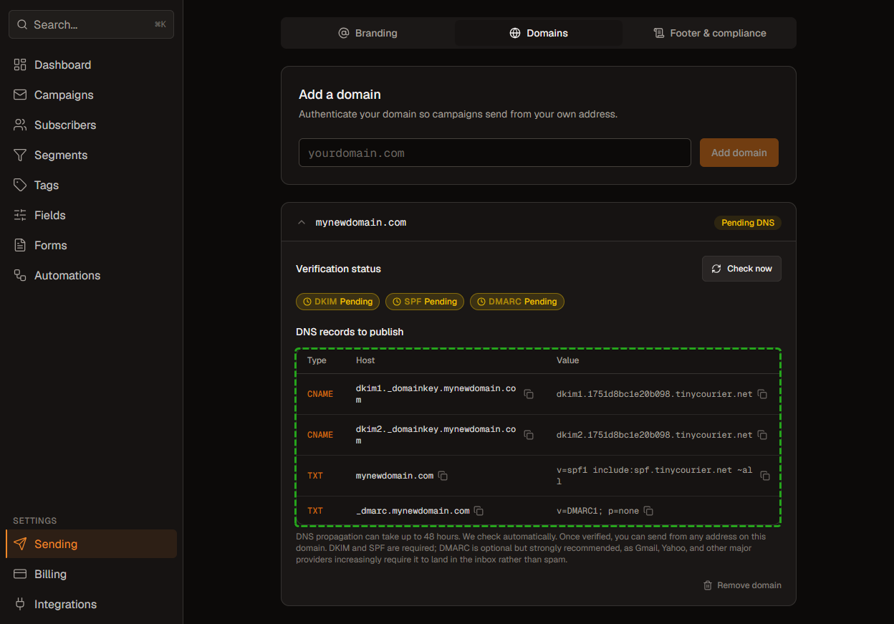Screen dimensions: 894x624
Task: Click the DNS records to publish heading
Action: point(350,332)
